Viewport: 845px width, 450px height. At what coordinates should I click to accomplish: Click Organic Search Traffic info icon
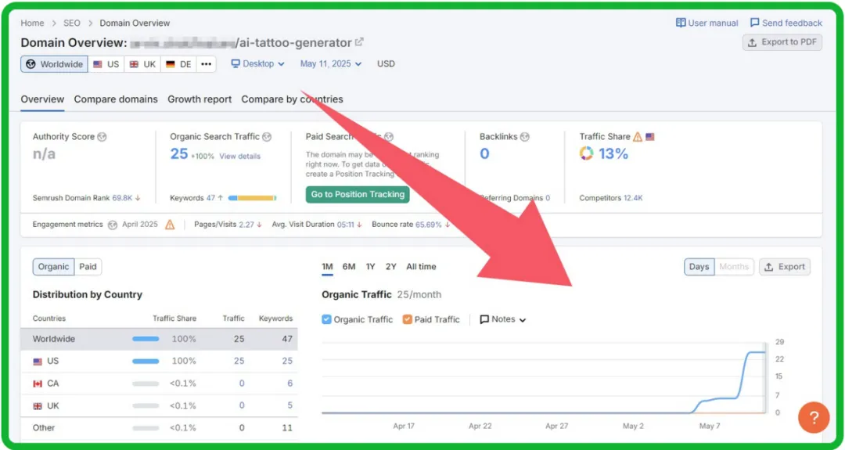pos(267,137)
